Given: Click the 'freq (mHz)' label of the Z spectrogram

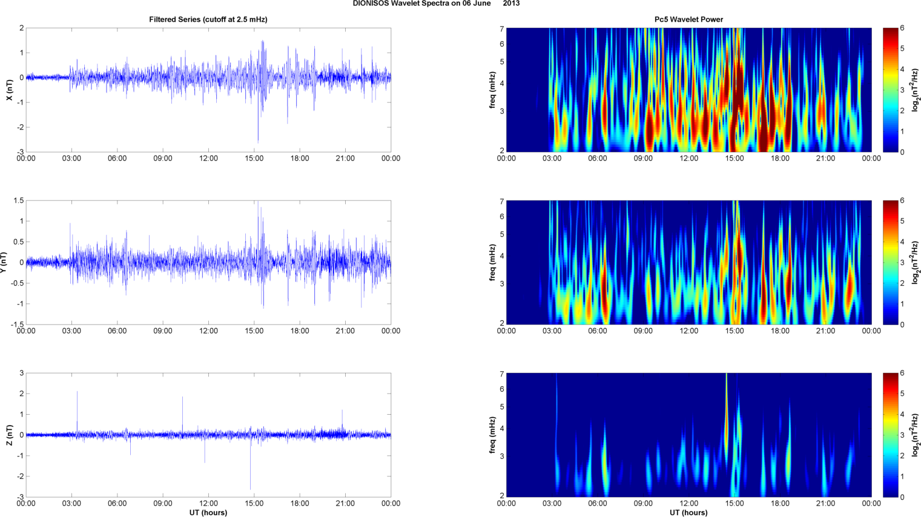Looking at the screenshot, I should [x=493, y=435].
